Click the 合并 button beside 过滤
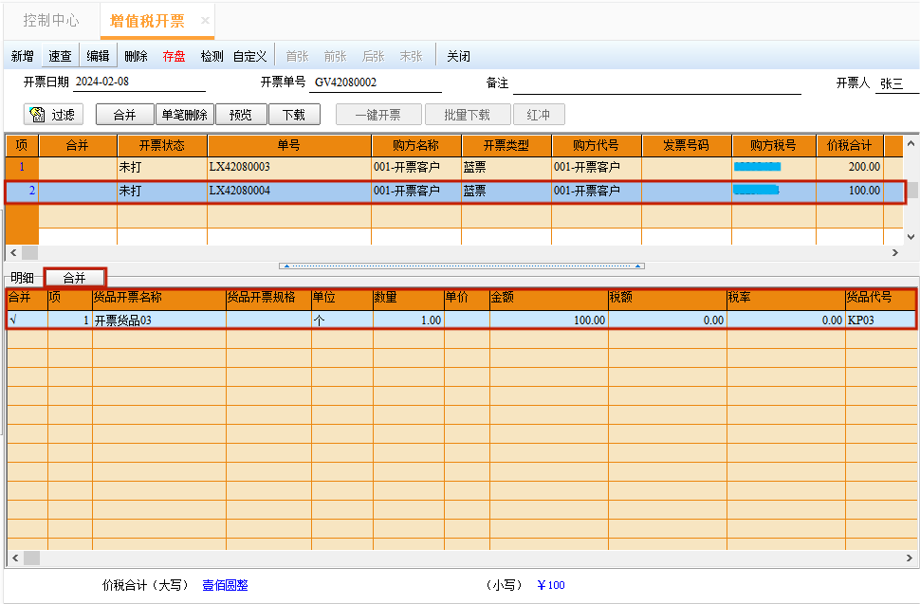The width and height of the screenshot is (920, 604). click(x=124, y=115)
